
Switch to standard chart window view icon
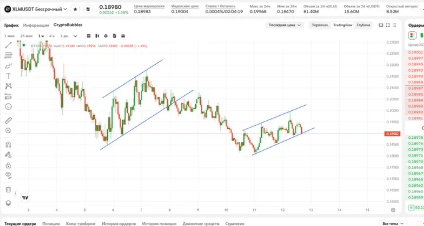pyautogui.click(x=381, y=25)
